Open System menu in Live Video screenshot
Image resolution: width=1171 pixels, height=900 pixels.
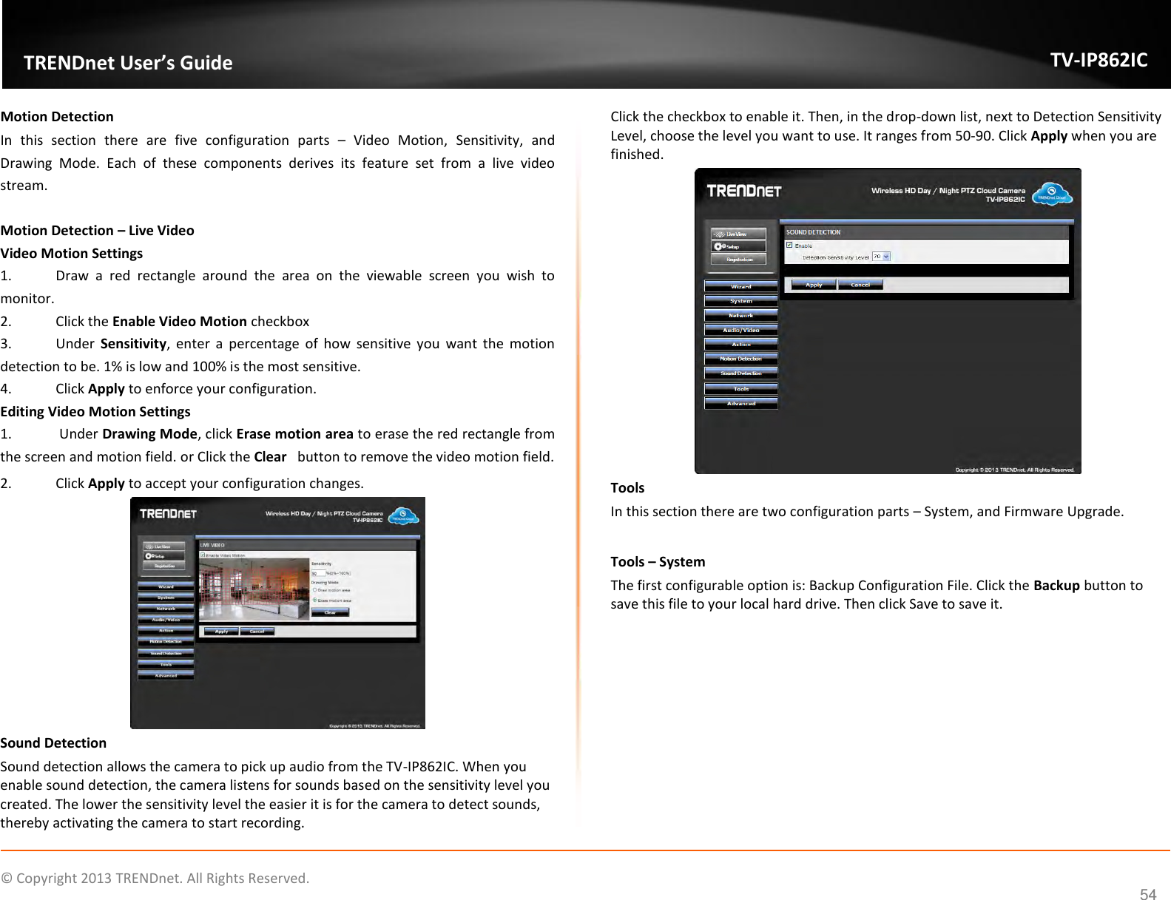coord(166,598)
